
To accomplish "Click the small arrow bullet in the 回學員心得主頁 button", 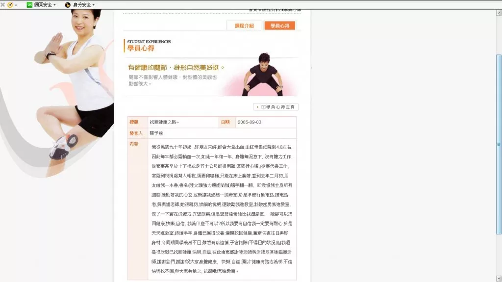I will (257, 107).
